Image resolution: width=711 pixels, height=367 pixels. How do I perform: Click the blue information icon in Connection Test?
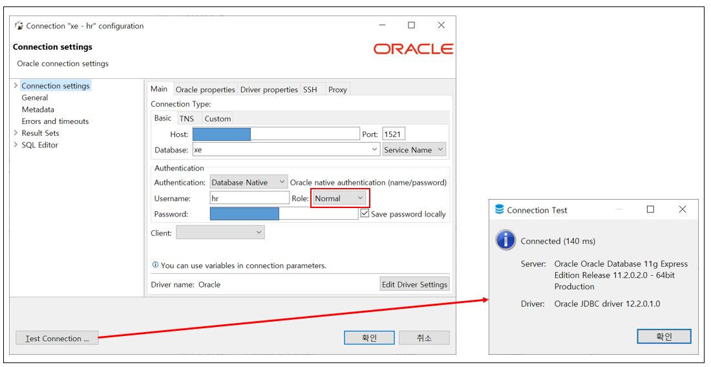point(505,240)
